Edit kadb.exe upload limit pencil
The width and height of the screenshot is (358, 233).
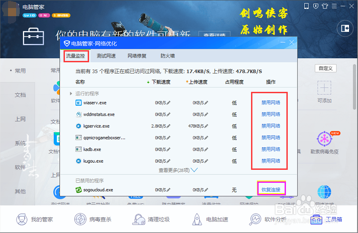tap(206, 150)
